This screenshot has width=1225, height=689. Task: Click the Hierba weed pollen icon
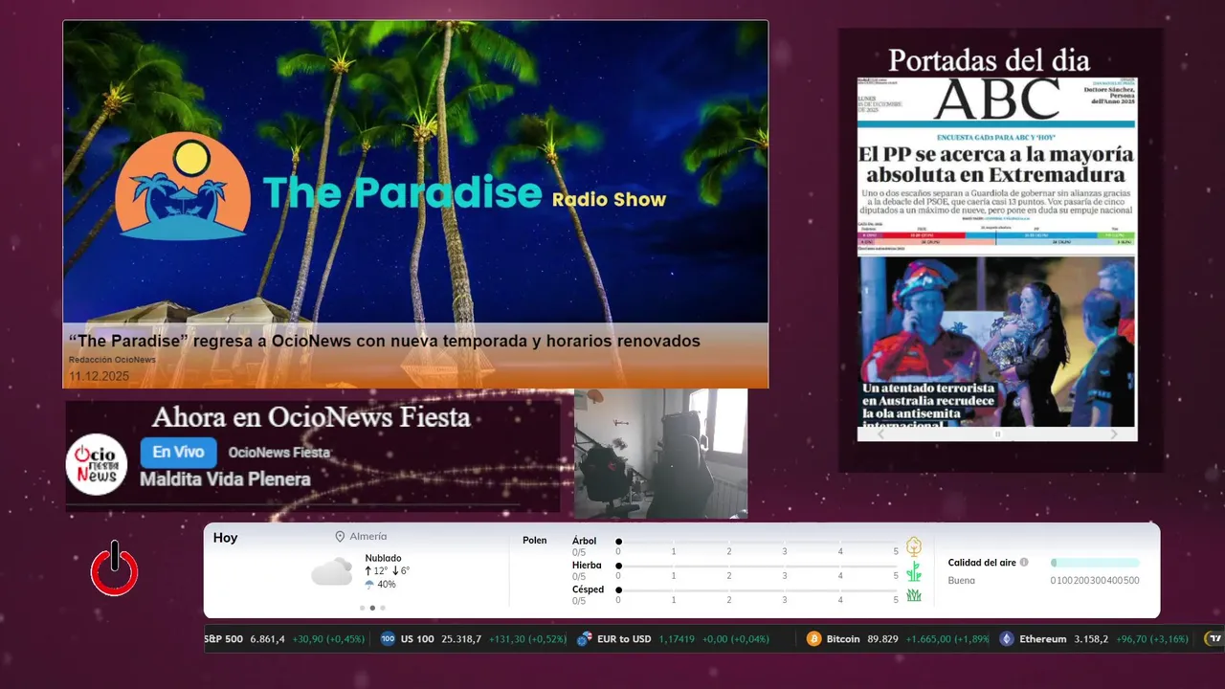[x=914, y=571]
